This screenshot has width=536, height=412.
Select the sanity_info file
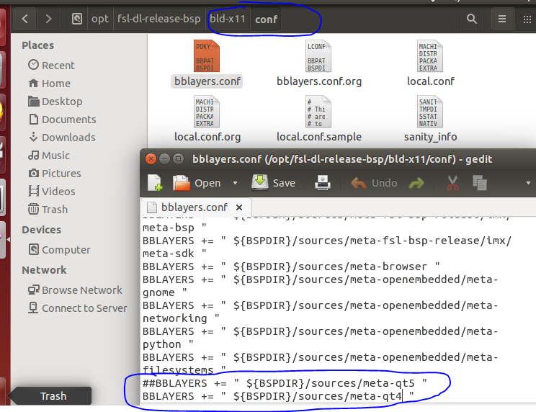(430, 120)
